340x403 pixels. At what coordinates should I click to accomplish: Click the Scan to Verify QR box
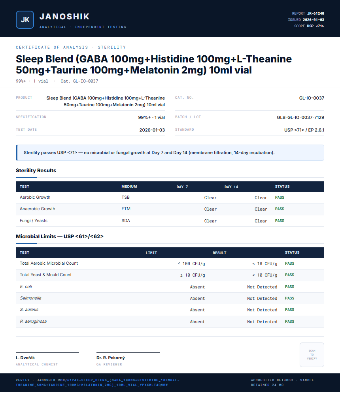(312, 355)
